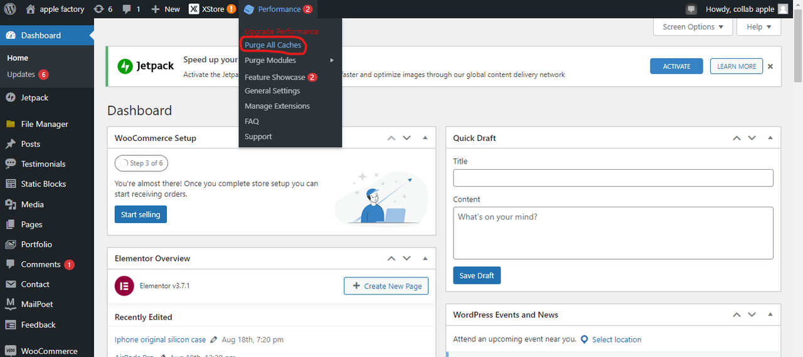Image resolution: width=803 pixels, height=357 pixels.
Task: Click the Pages icon in sidebar
Action: pyautogui.click(x=11, y=224)
